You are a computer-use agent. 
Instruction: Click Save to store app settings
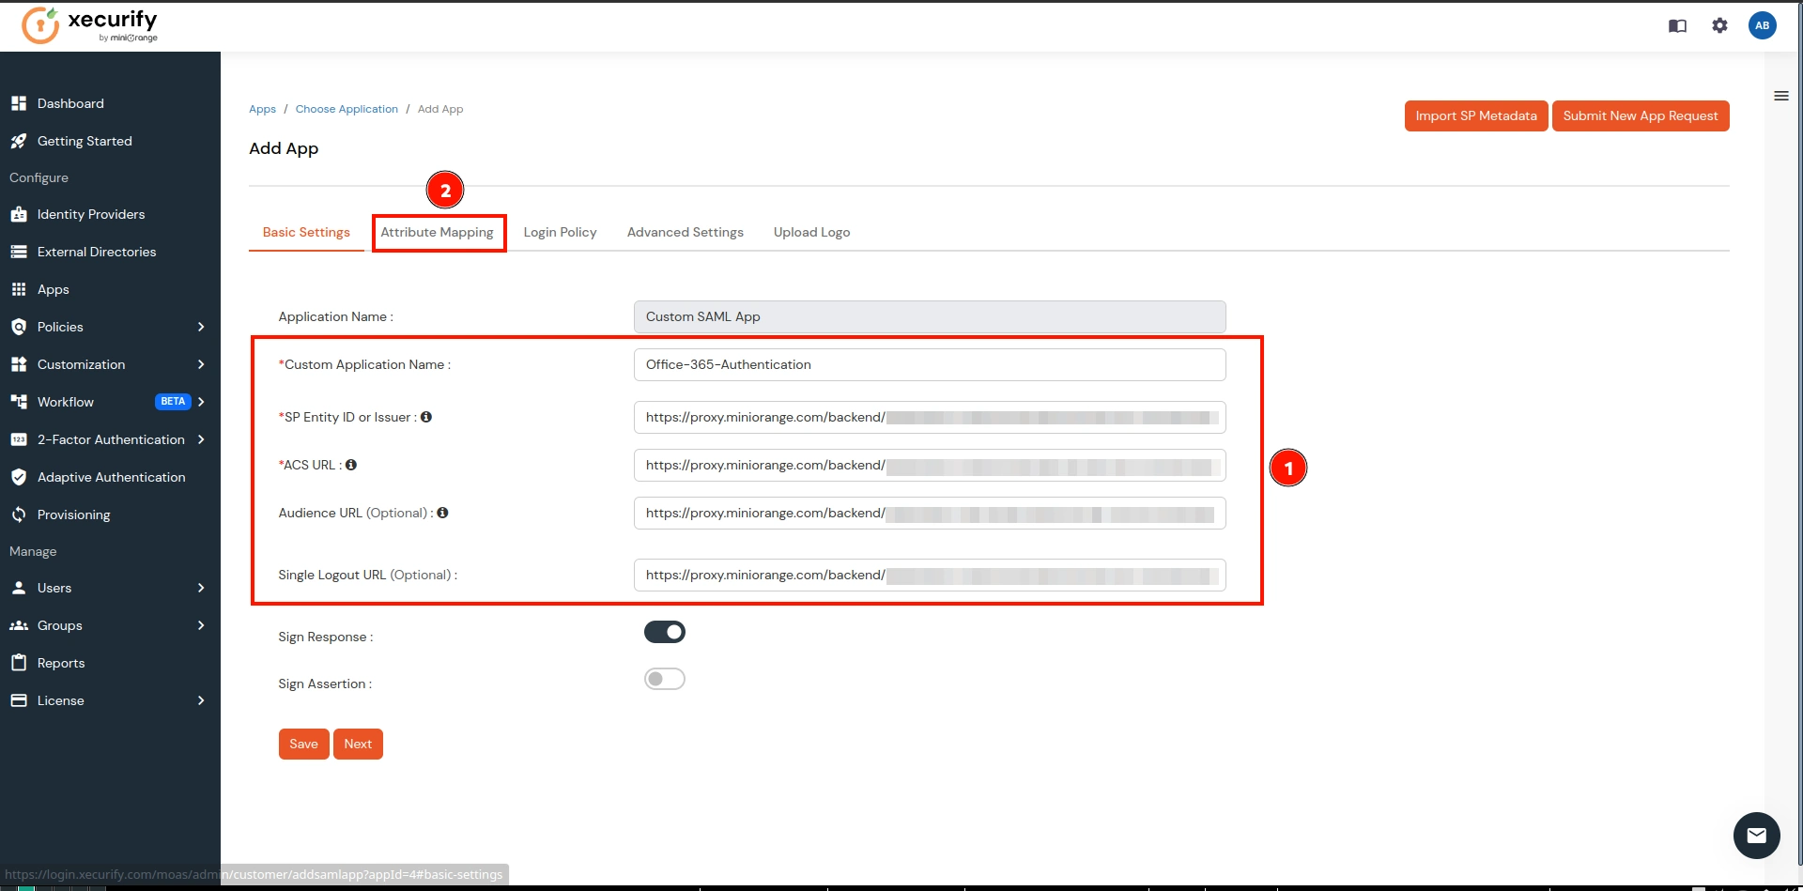pyautogui.click(x=302, y=744)
